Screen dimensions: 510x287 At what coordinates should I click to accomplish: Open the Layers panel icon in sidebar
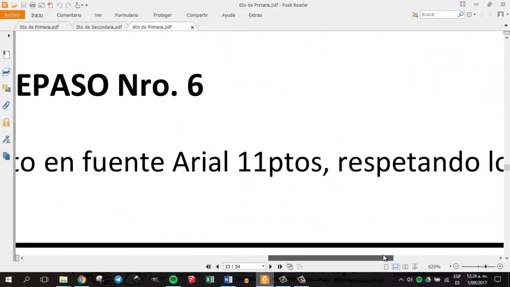pos(6,72)
